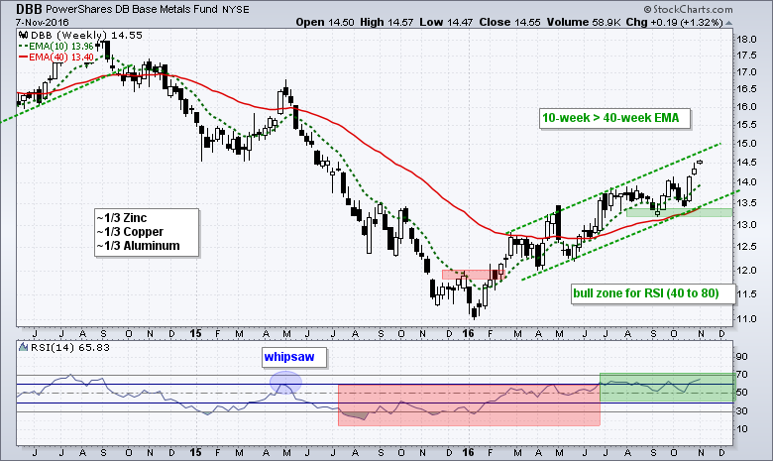The width and height of the screenshot is (773, 461).
Task: Click the 90 level on RSI axis
Action: point(742,357)
